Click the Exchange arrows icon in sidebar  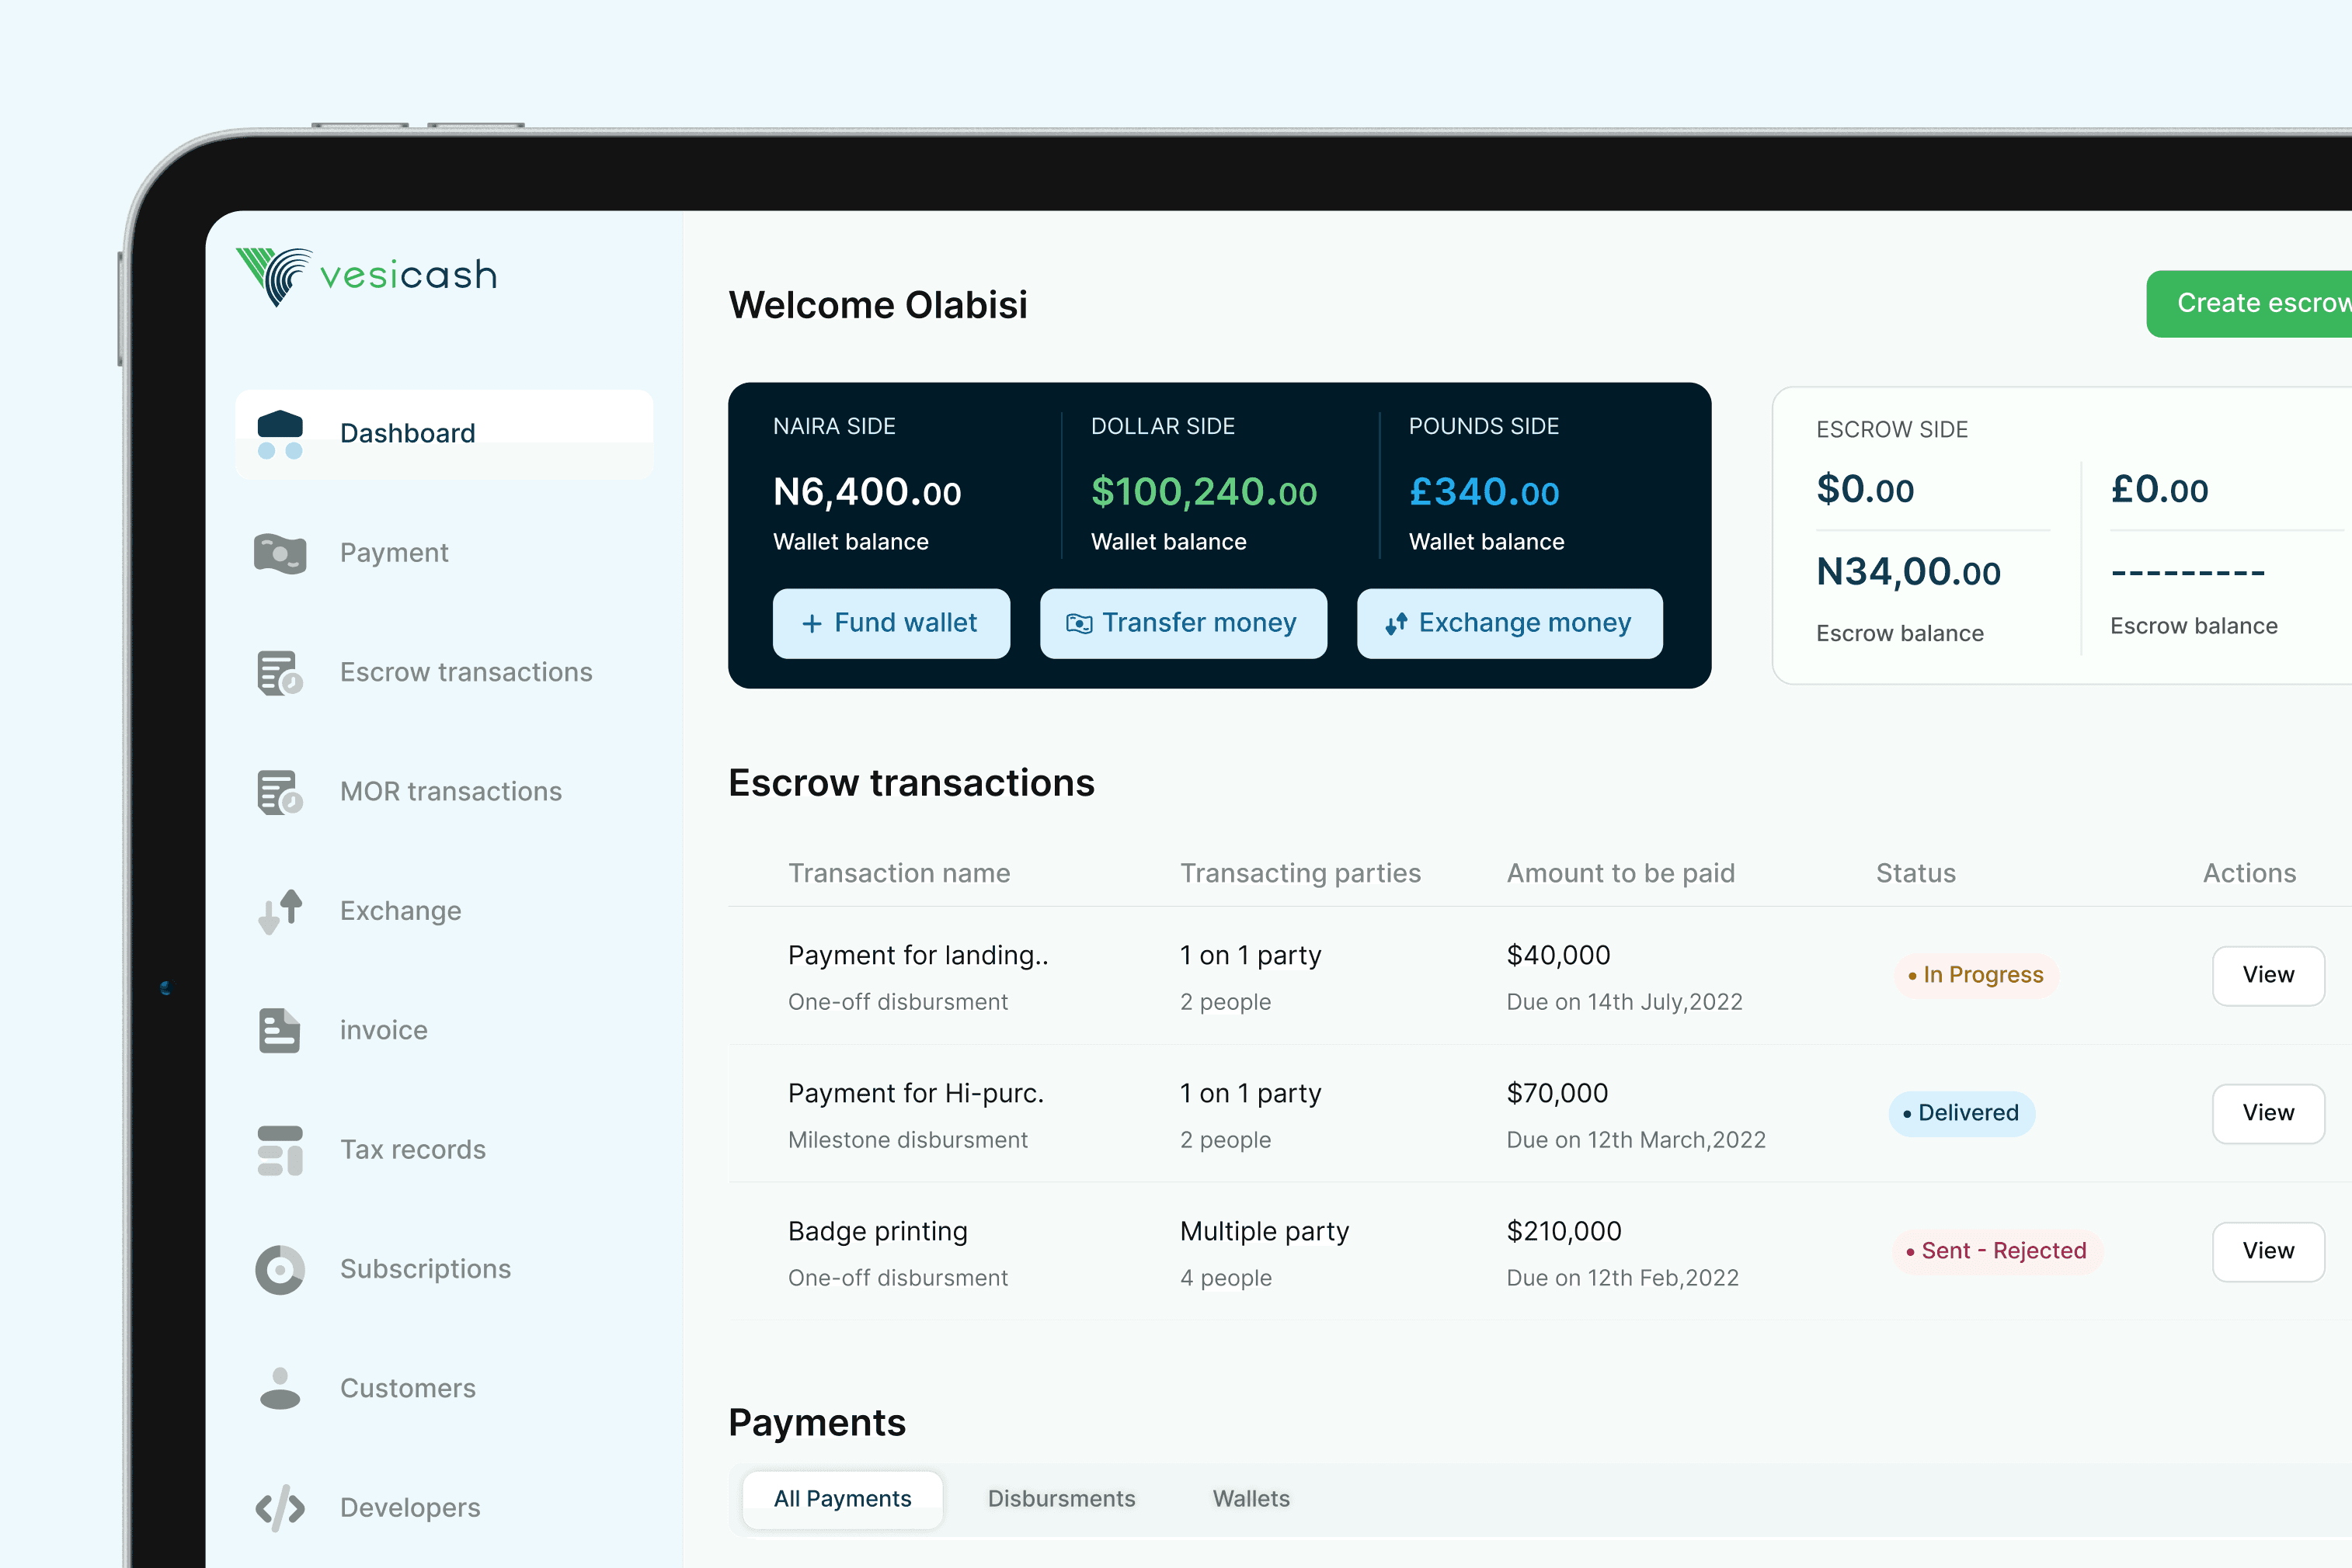click(279, 911)
